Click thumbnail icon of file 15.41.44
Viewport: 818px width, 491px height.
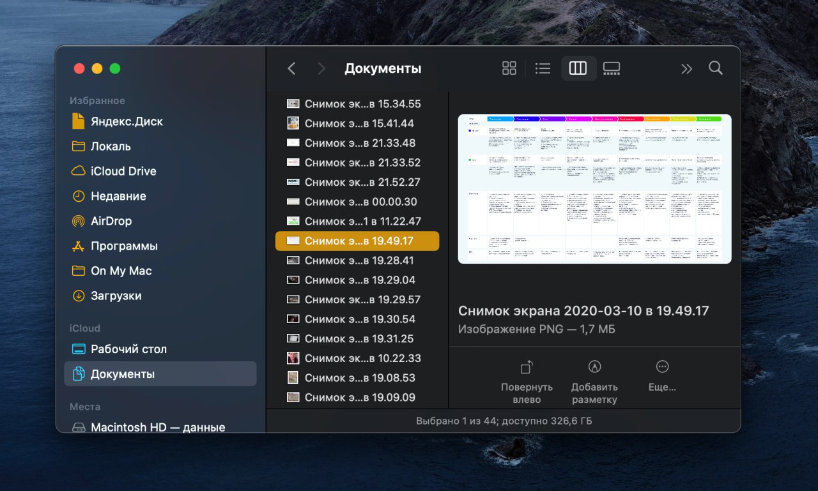(293, 123)
